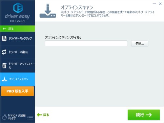Click the offline scan download icon in sidebar

[x=5, y=79]
